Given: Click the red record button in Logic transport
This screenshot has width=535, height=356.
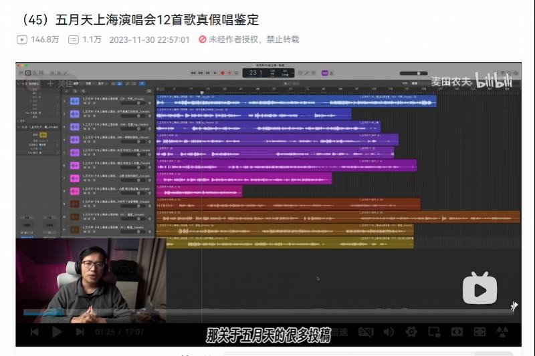Looking at the screenshot, I should (223, 72).
